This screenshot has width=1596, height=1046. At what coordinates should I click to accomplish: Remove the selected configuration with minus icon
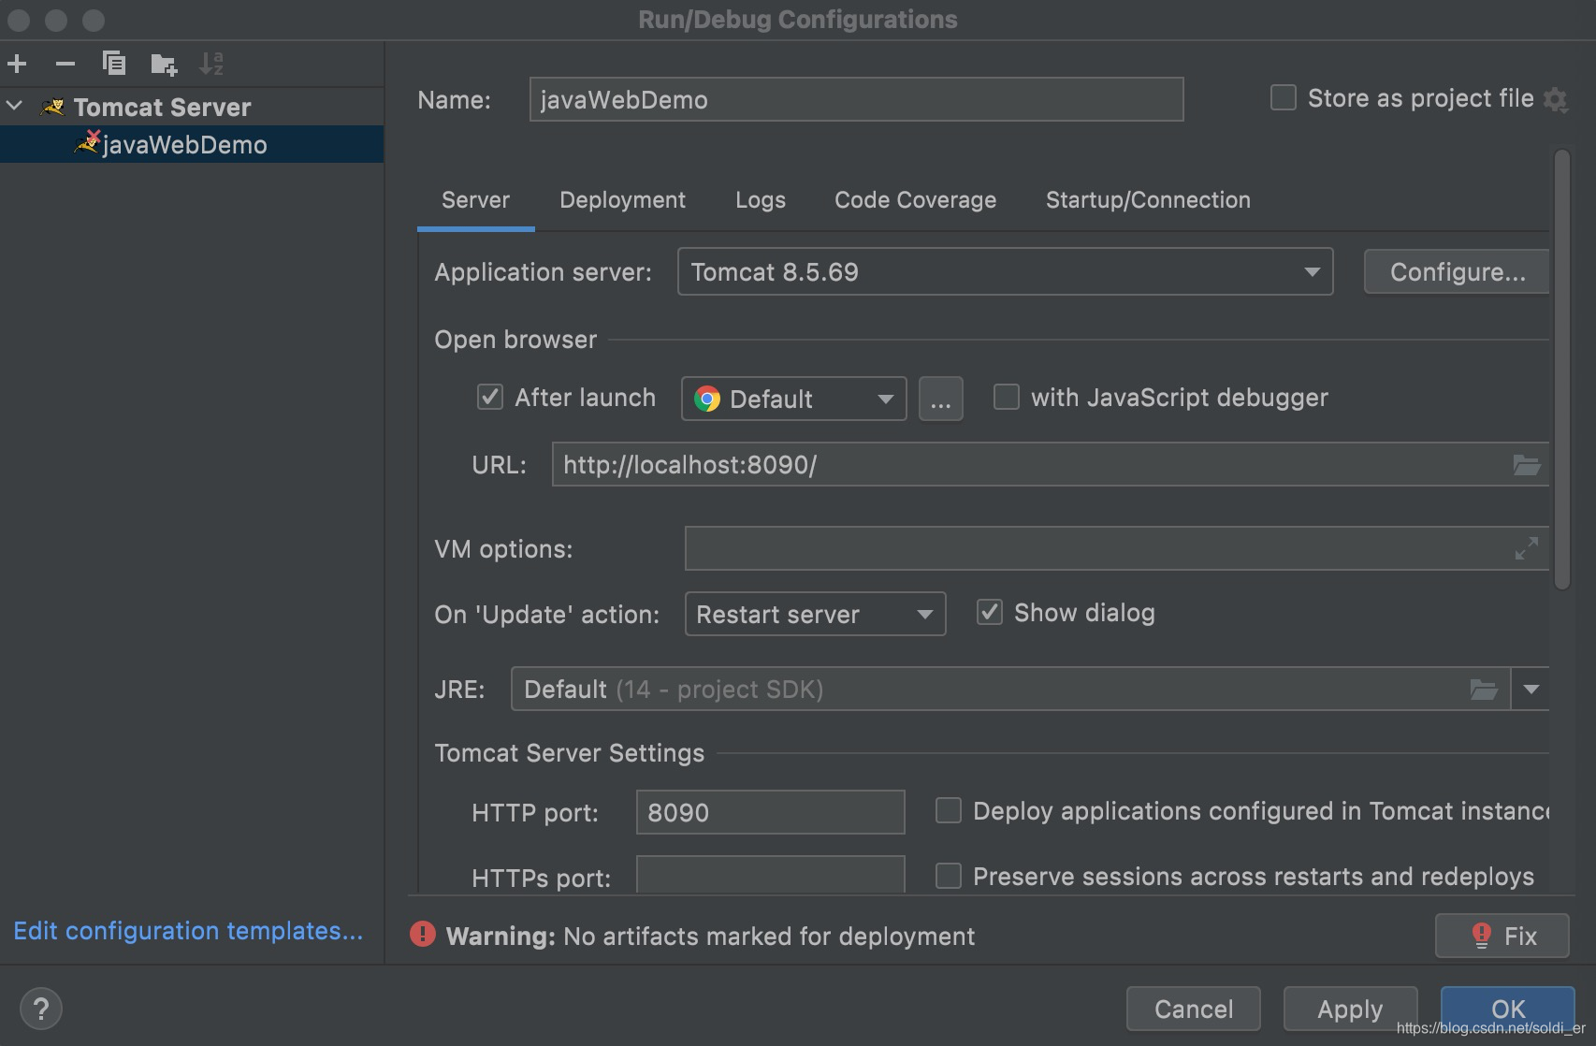tap(65, 64)
